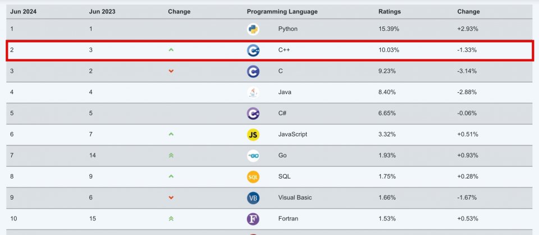Click the red down arrow for Visual Basic
Viewport: 539px width, 235px height.
tap(171, 198)
